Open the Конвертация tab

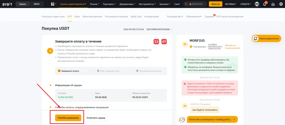[x=152, y=16]
